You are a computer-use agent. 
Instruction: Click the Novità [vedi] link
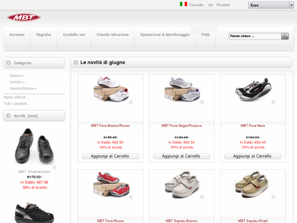(26, 116)
